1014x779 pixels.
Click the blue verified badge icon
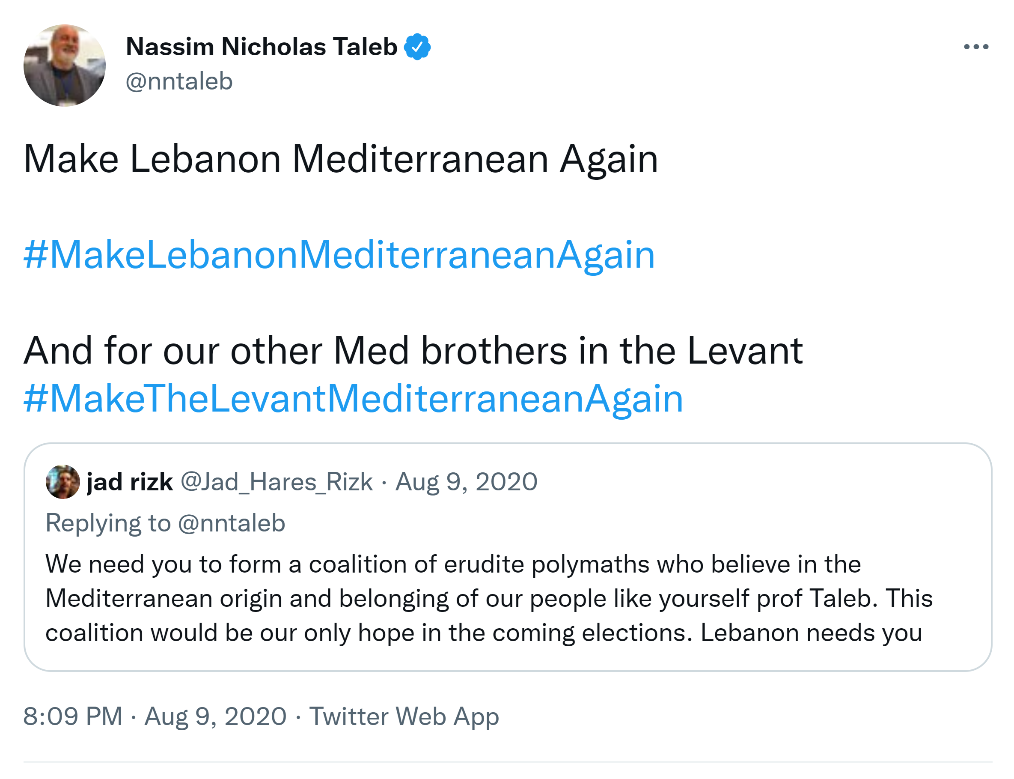tap(417, 47)
